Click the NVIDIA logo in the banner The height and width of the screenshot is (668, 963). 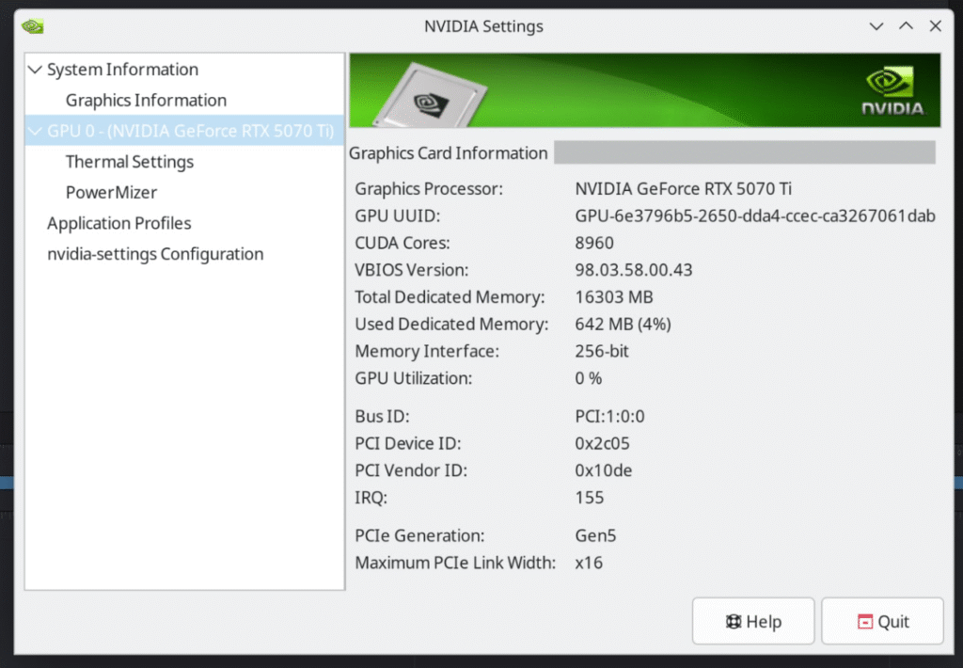892,91
